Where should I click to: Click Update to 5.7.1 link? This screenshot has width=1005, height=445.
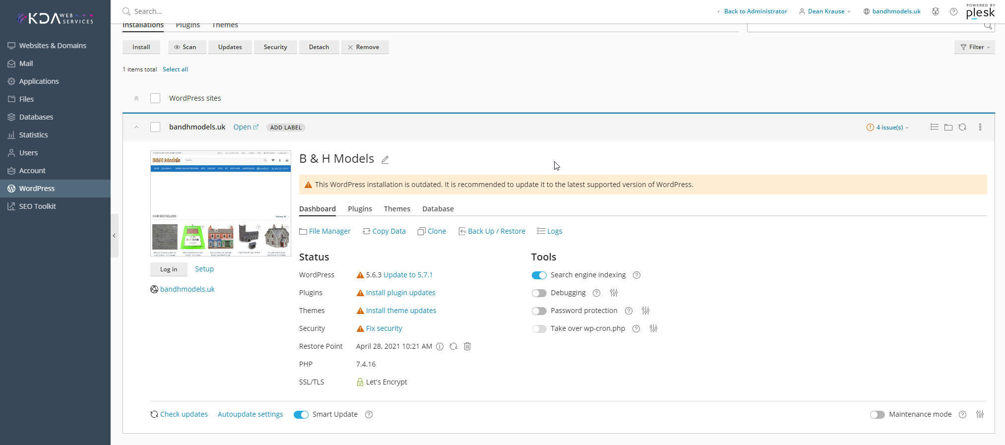[x=408, y=275]
